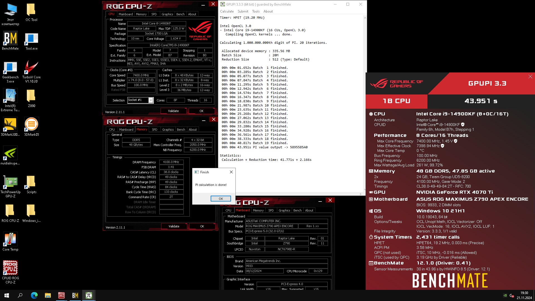535x301 pixels.
Task: Click the 43.951 s score in BenchMate
Action: point(481,101)
